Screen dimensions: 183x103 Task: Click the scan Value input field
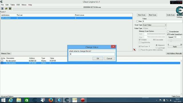pos(162,21)
